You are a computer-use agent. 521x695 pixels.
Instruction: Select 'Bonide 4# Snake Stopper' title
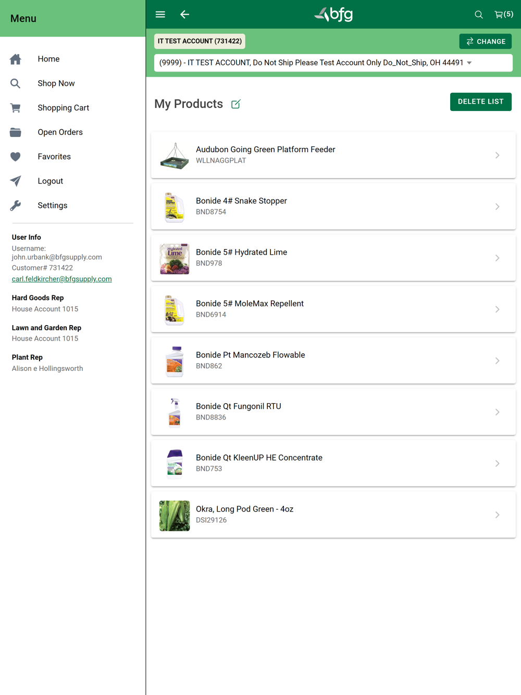[241, 201]
